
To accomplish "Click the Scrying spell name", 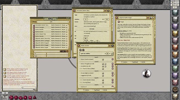I will coord(87,82).
